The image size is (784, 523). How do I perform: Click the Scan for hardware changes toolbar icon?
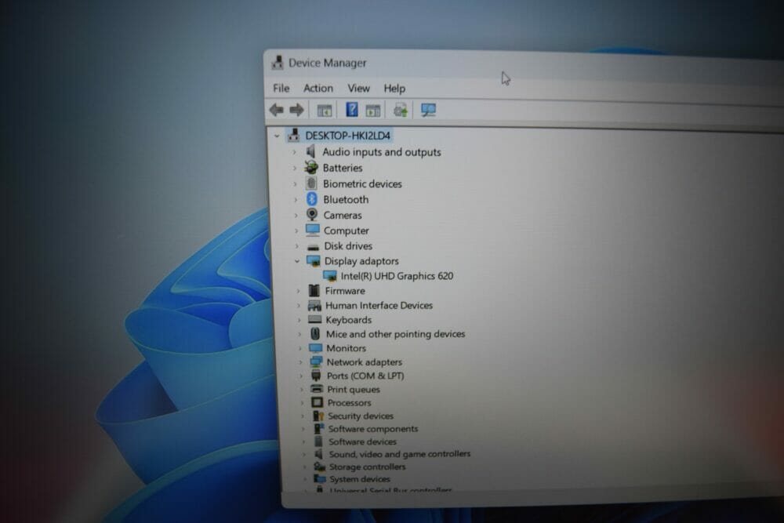coord(428,110)
